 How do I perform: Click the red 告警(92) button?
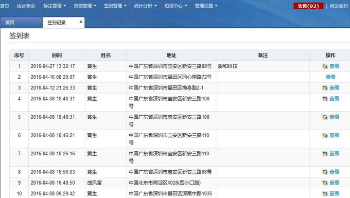pos(308,6)
